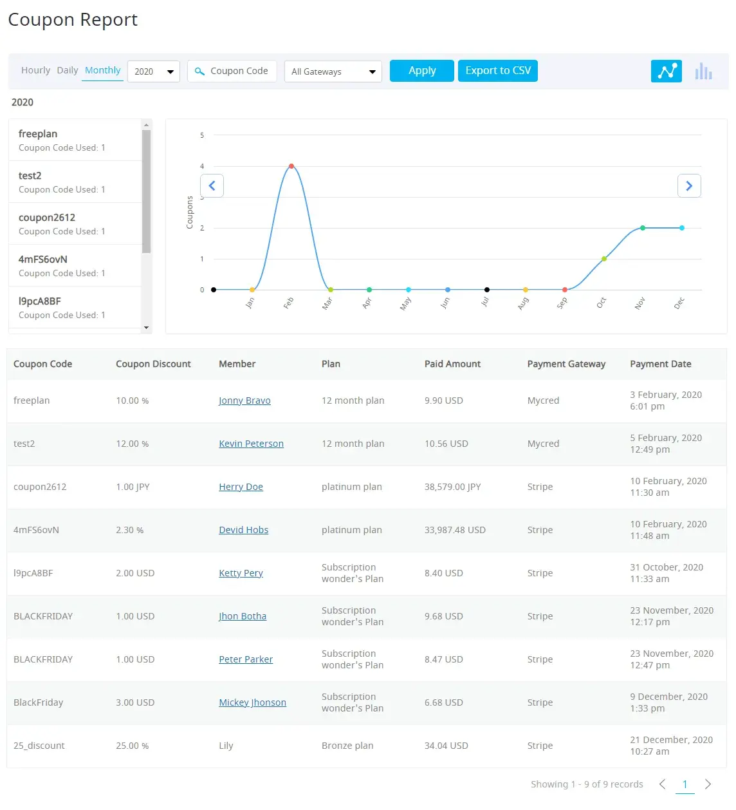Select the Monthly tab
The image size is (736, 810).
coord(102,70)
